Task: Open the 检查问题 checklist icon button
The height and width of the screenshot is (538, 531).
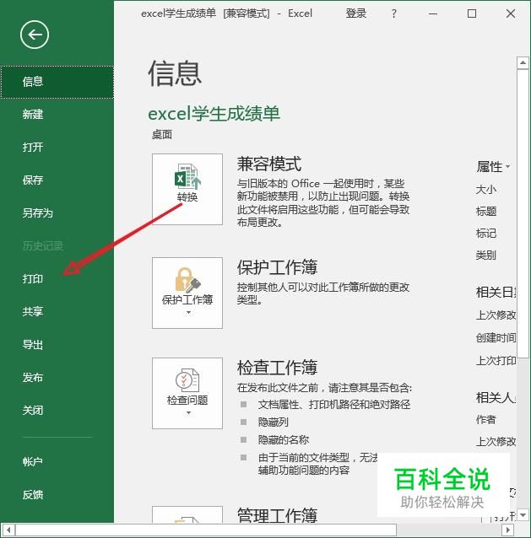Action: click(x=187, y=393)
